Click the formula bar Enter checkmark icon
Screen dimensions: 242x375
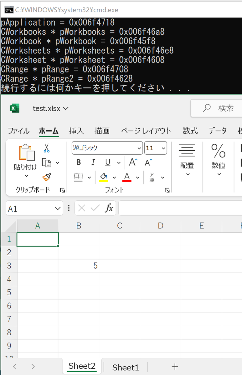(x=95, y=208)
